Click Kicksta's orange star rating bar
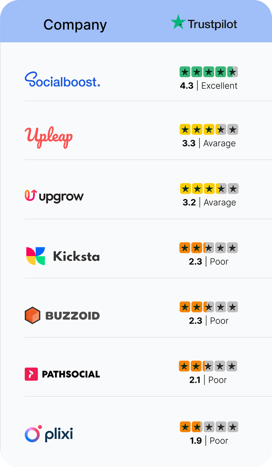The height and width of the screenshot is (467, 272). tap(209, 248)
